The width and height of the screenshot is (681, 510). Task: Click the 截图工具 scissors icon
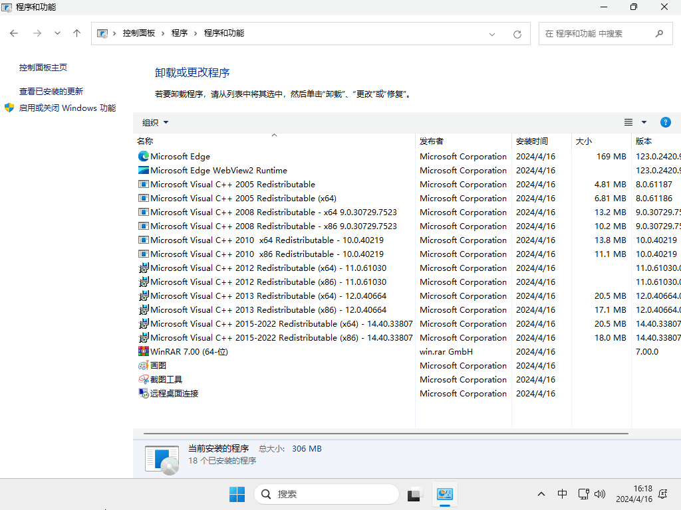pyautogui.click(x=144, y=379)
